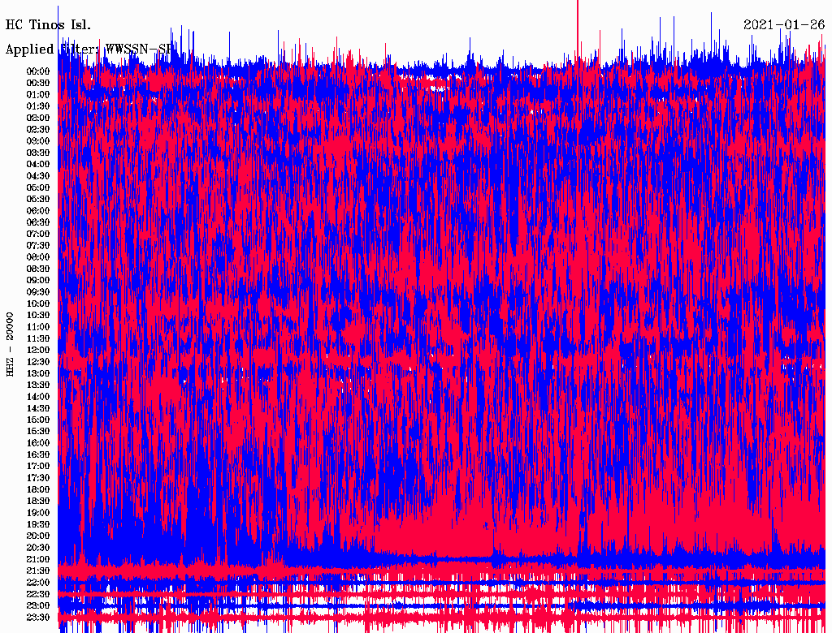Select the 12:00 time label
The height and width of the screenshot is (633, 832).
[x=37, y=351]
